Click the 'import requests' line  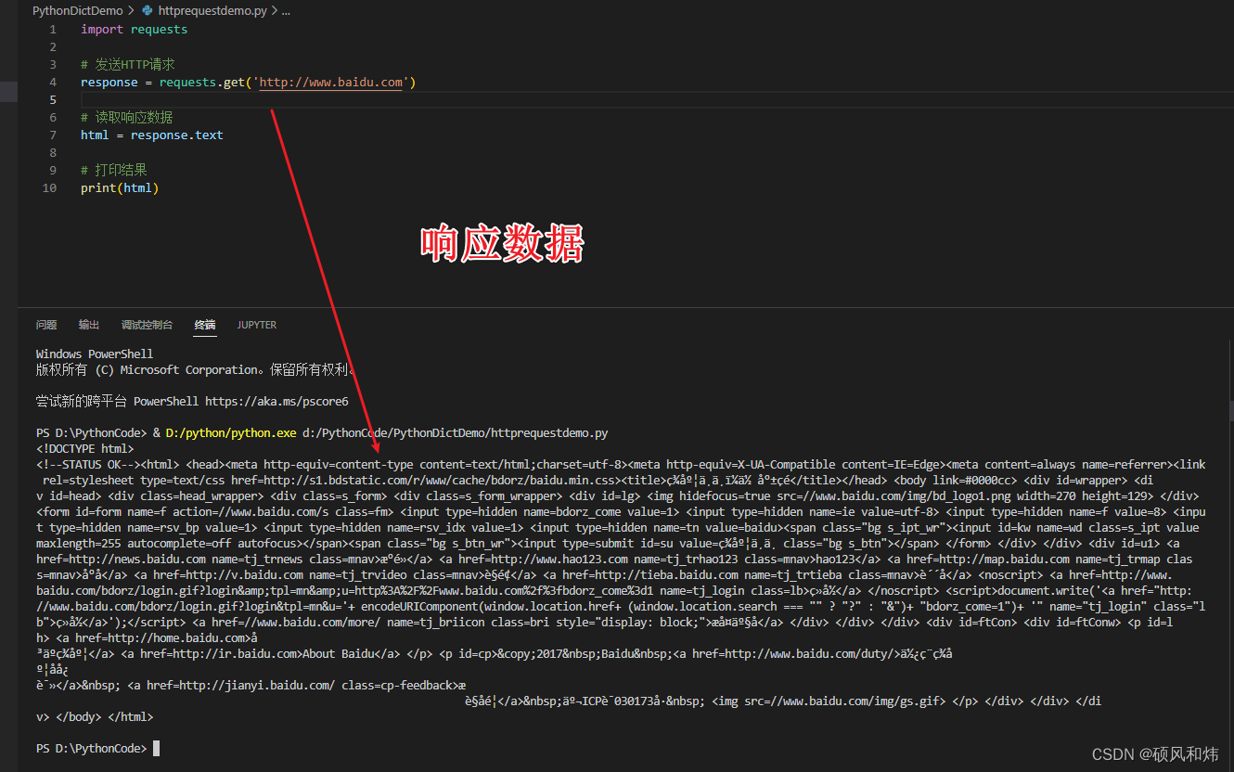point(134,30)
